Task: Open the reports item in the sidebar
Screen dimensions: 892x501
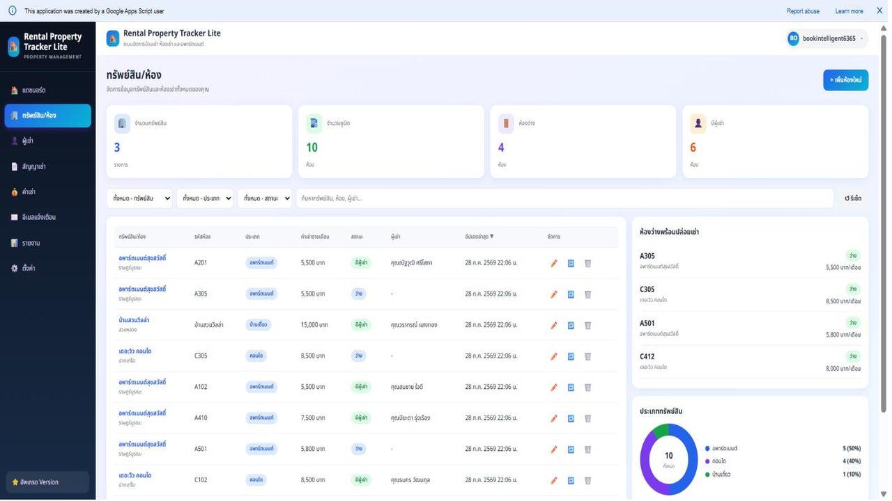Action: click(x=47, y=243)
